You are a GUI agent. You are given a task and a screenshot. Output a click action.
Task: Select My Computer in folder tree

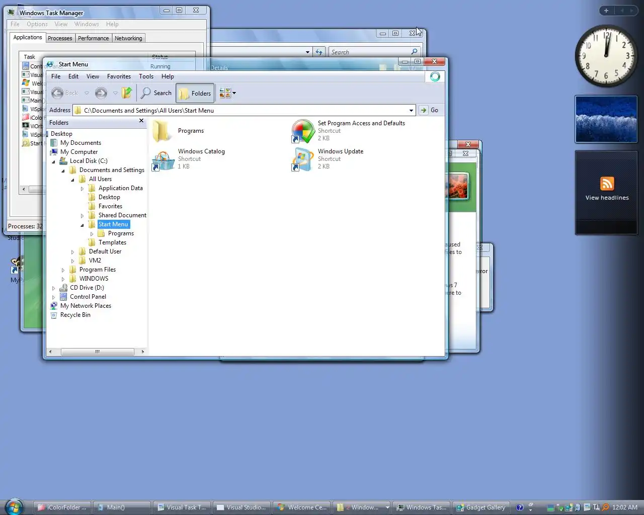[79, 152]
